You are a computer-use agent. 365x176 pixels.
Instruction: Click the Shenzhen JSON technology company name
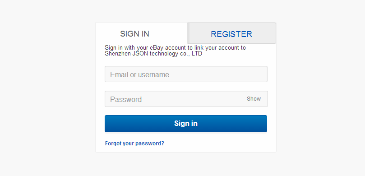pyautogui.click(x=153, y=54)
